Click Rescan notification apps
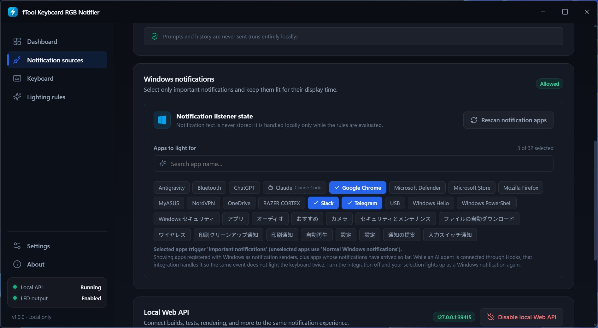Viewport: 598px width, 328px height. [508, 120]
